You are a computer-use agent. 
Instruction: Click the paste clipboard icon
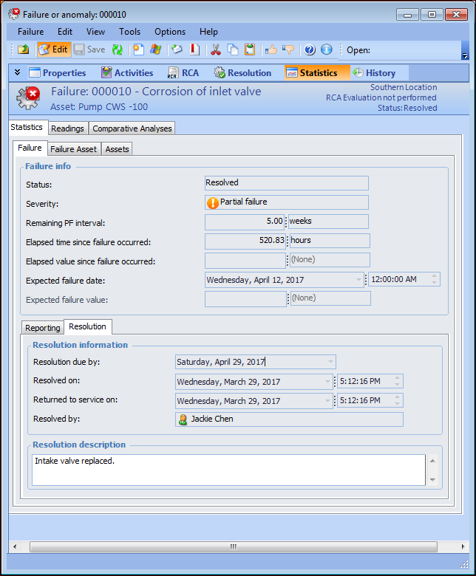pyautogui.click(x=250, y=49)
